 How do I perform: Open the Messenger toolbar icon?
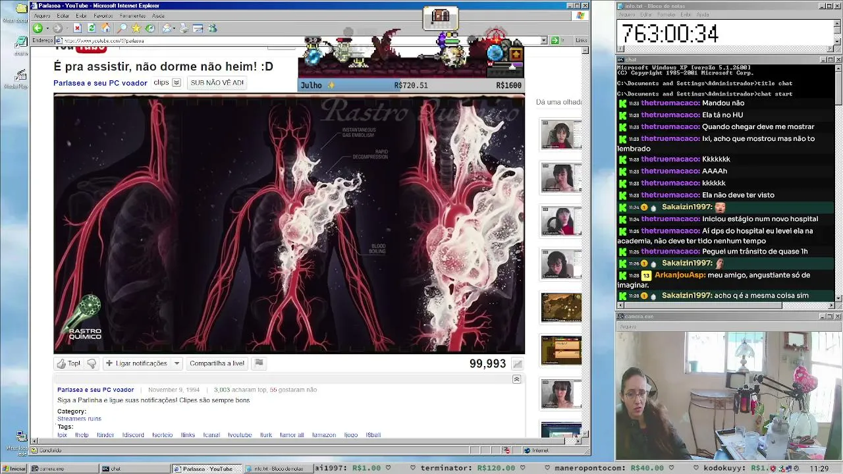(212, 28)
